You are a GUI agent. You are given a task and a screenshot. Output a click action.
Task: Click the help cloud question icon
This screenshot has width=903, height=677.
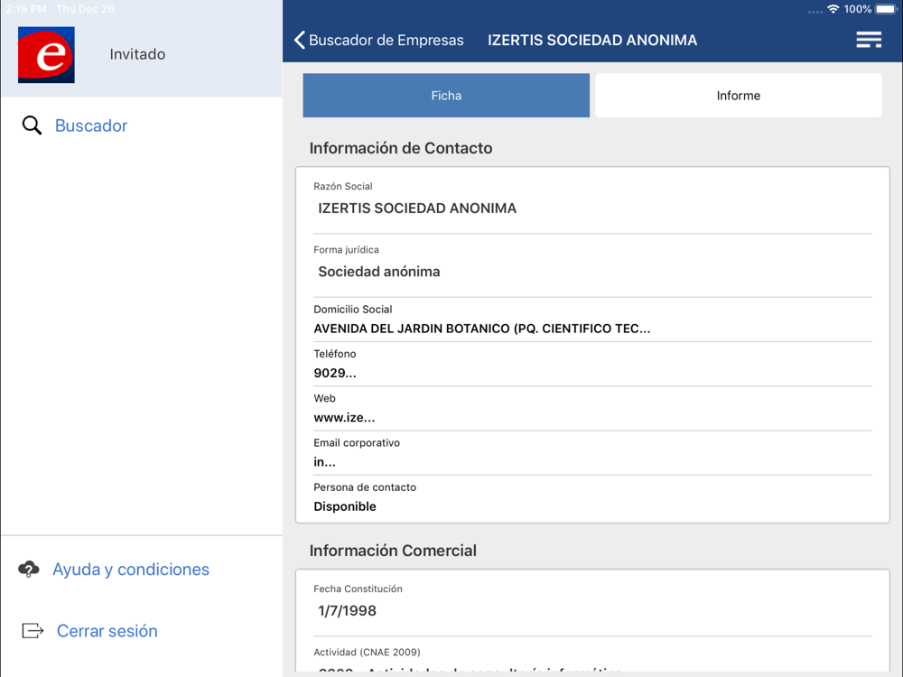tap(29, 570)
